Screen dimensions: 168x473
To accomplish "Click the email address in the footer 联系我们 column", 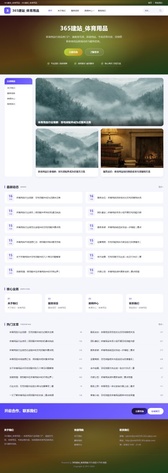I will [140, 436].
